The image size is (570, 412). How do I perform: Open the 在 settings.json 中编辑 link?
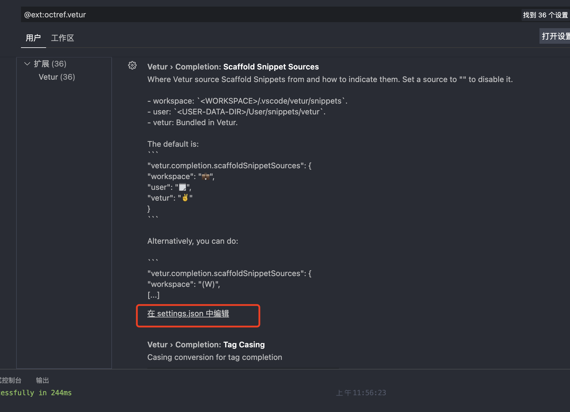coord(188,313)
